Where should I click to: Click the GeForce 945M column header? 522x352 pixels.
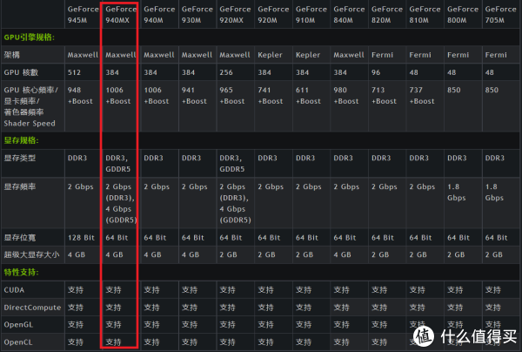pos(83,14)
